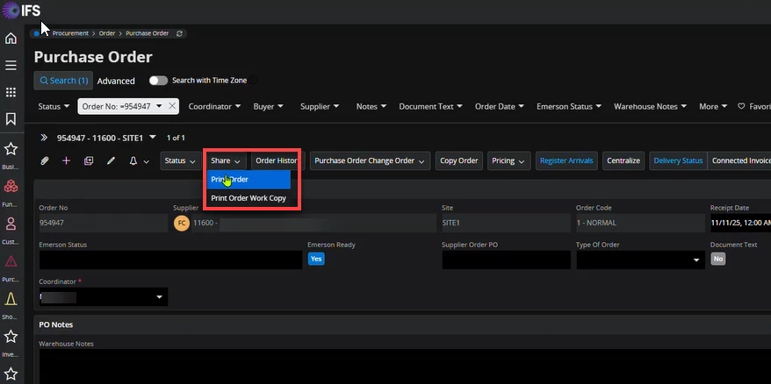Expand the bell icon dropdown arrow

146,161
